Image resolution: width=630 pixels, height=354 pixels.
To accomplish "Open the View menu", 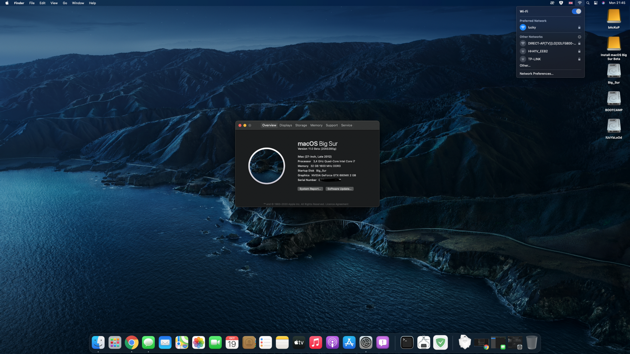I will click(54, 3).
